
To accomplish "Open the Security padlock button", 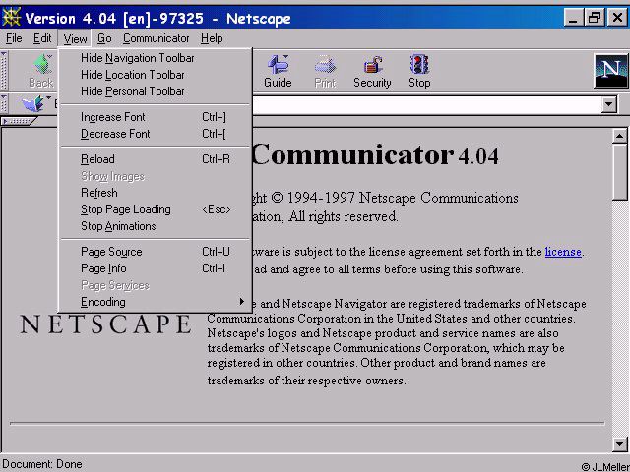I will pyautogui.click(x=372, y=72).
